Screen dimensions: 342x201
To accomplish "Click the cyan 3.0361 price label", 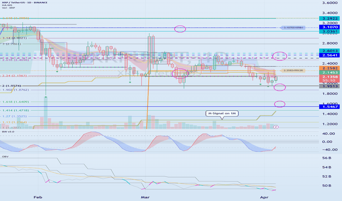I will point(330,31).
